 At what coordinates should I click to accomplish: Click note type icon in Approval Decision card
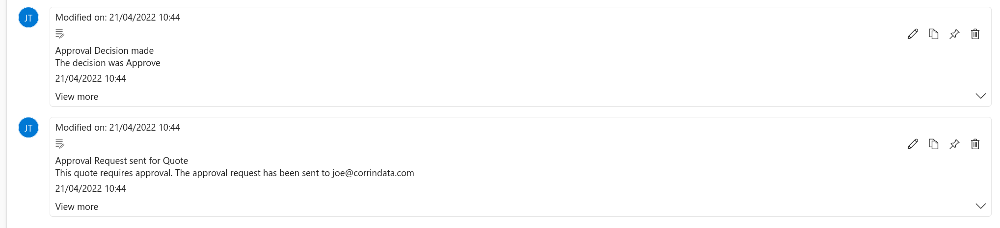tap(60, 34)
